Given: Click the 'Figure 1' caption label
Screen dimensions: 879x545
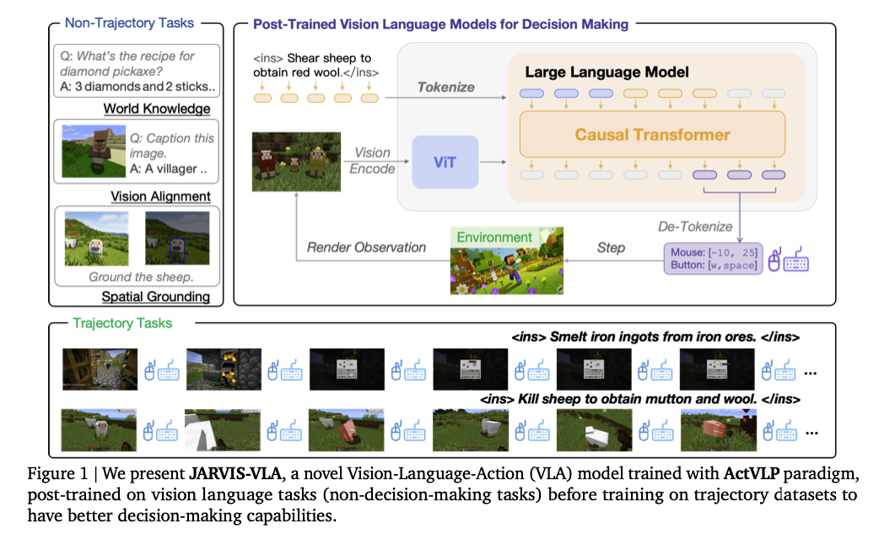Looking at the screenshot, I should pos(57,474).
